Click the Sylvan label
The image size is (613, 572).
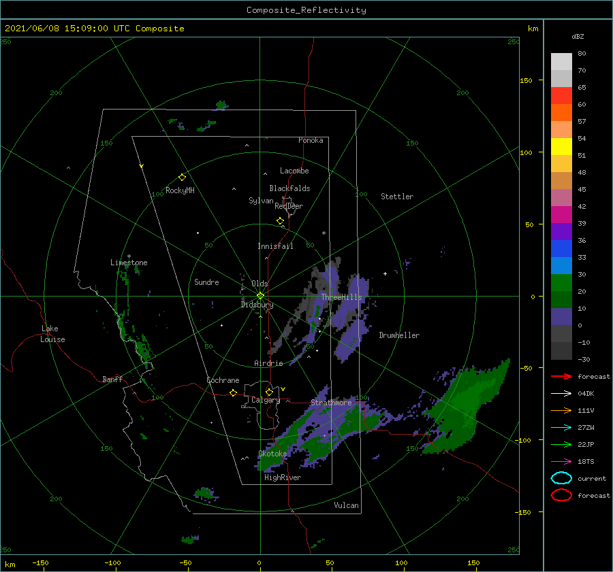coord(261,201)
